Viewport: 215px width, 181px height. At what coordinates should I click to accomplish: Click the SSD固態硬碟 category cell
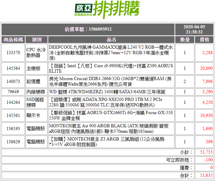tap(37, 102)
